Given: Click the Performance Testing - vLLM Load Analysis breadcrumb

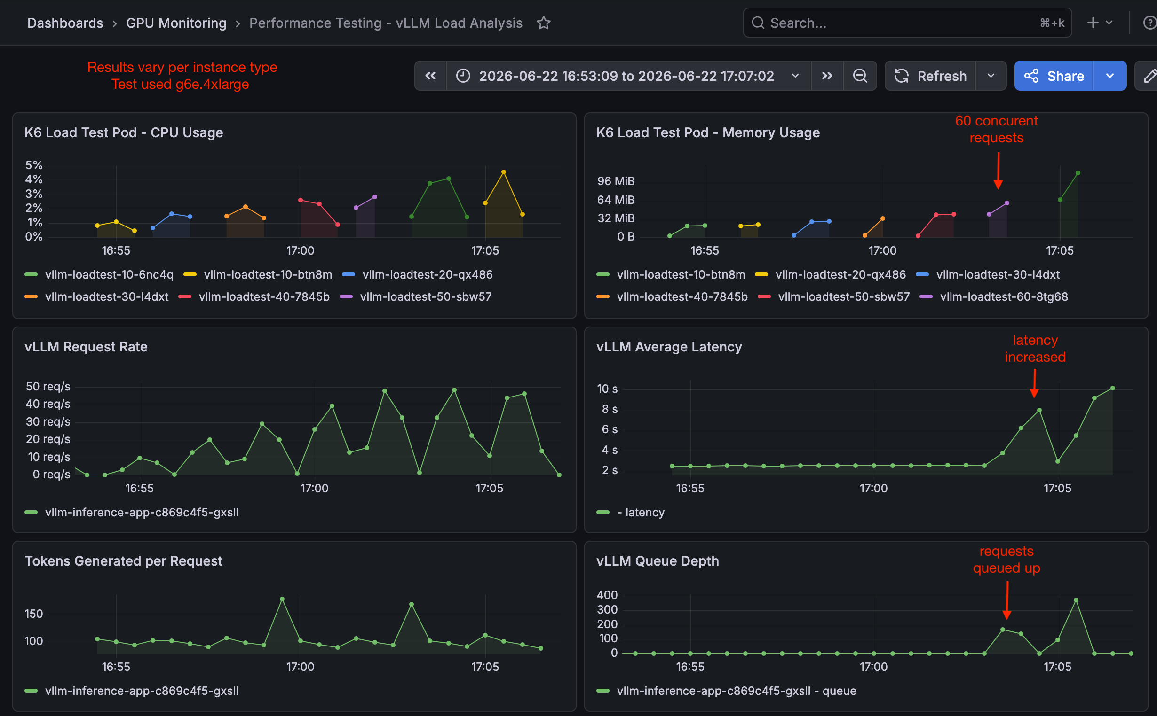Looking at the screenshot, I should [x=386, y=23].
